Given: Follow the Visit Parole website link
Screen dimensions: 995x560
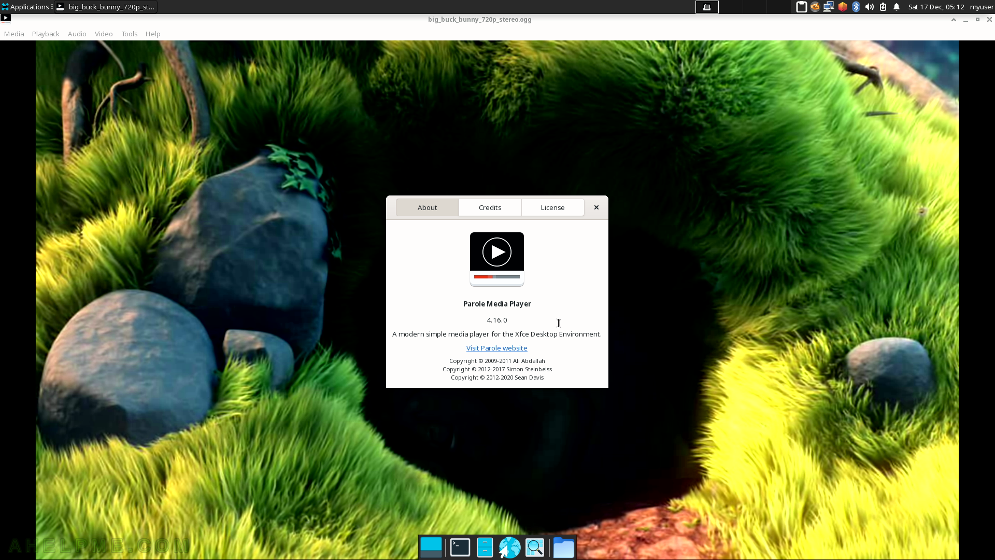Looking at the screenshot, I should [x=496, y=348].
